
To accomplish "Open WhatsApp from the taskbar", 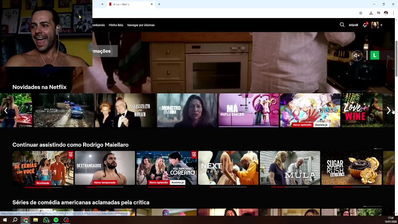I will coord(46,220).
